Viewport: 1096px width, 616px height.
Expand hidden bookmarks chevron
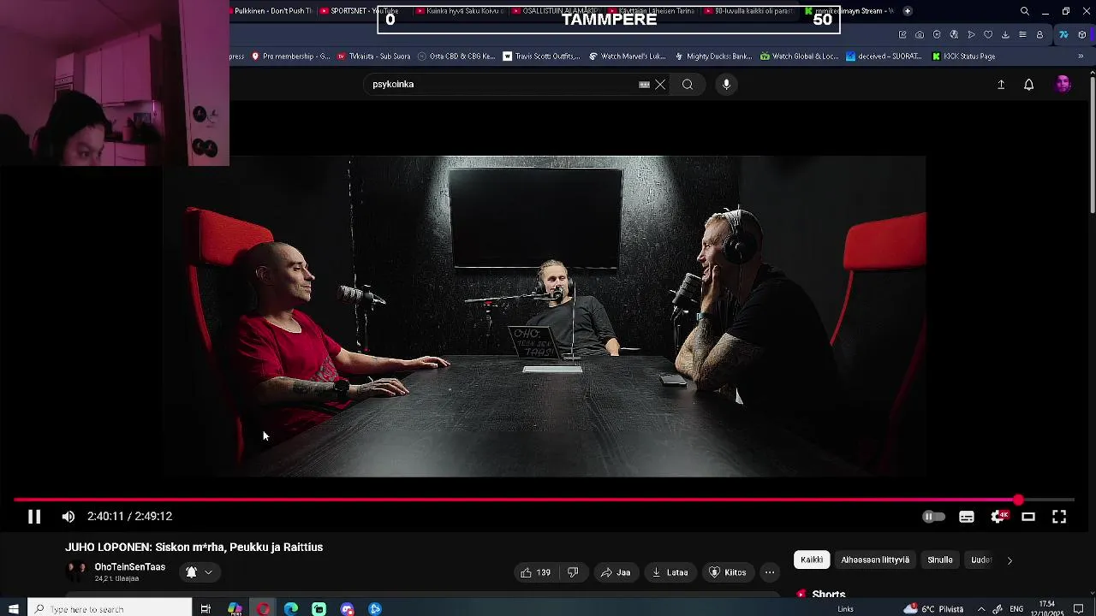tap(1081, 56)
